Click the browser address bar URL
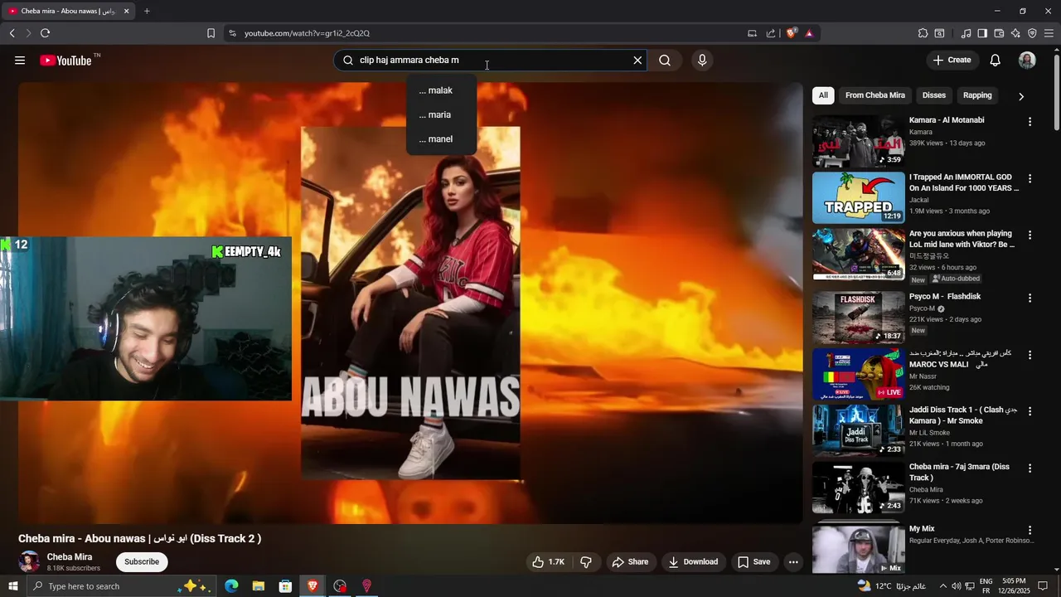Screen dimensions: 1061x597 pyautogui.click(x=307, y=33)
